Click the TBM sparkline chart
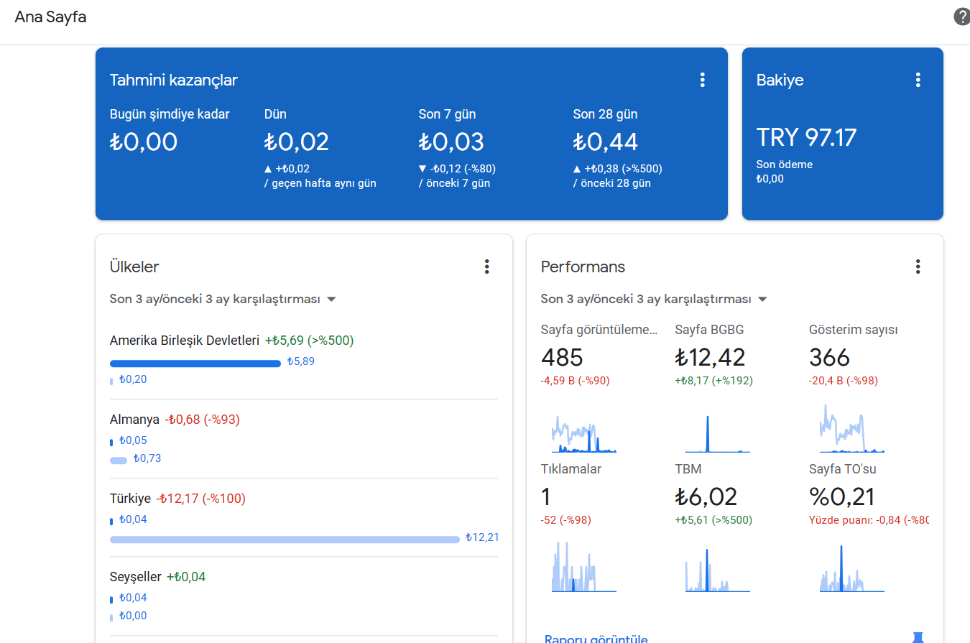Screen dimensions: 970x643 (718, 570)
